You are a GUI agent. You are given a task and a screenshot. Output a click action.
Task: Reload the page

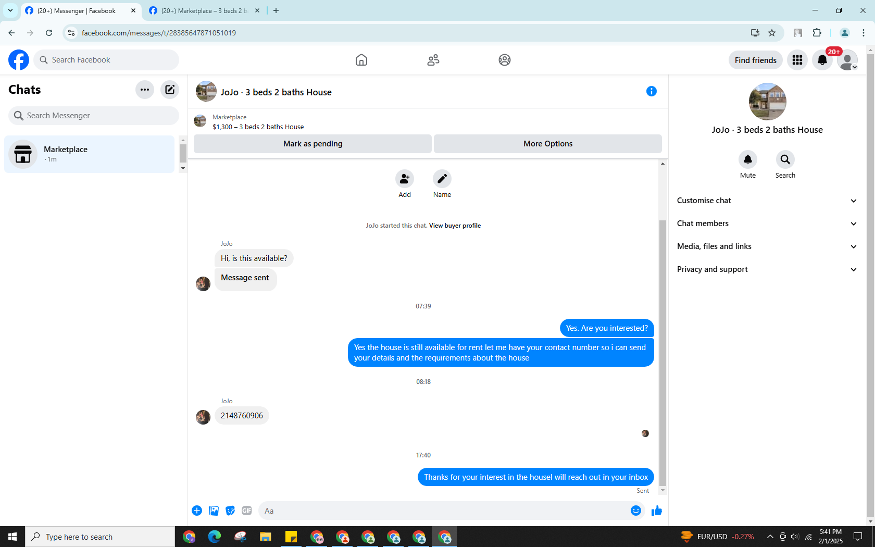click(49, 33)
